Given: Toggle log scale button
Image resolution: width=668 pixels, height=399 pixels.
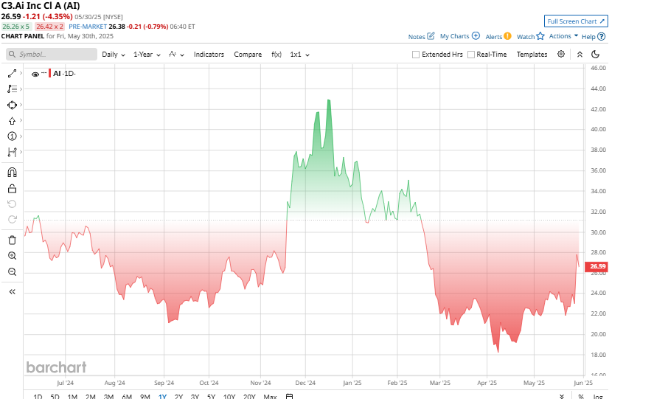Looking at the screenshot, I should pyautogui.click(x=598, y=397).
